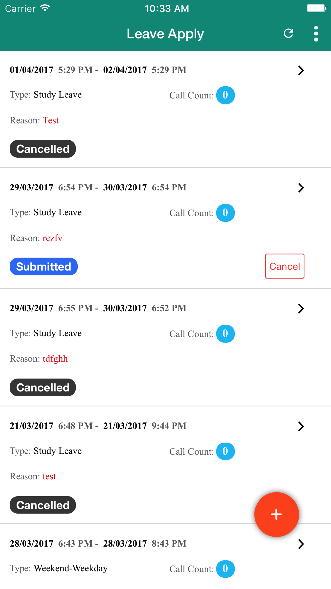Image resolution: width=331 pixels, height=589 pixels.
Task: Tap Cancelled badge on 21/03/2017 leave
Action: point(43,505)
